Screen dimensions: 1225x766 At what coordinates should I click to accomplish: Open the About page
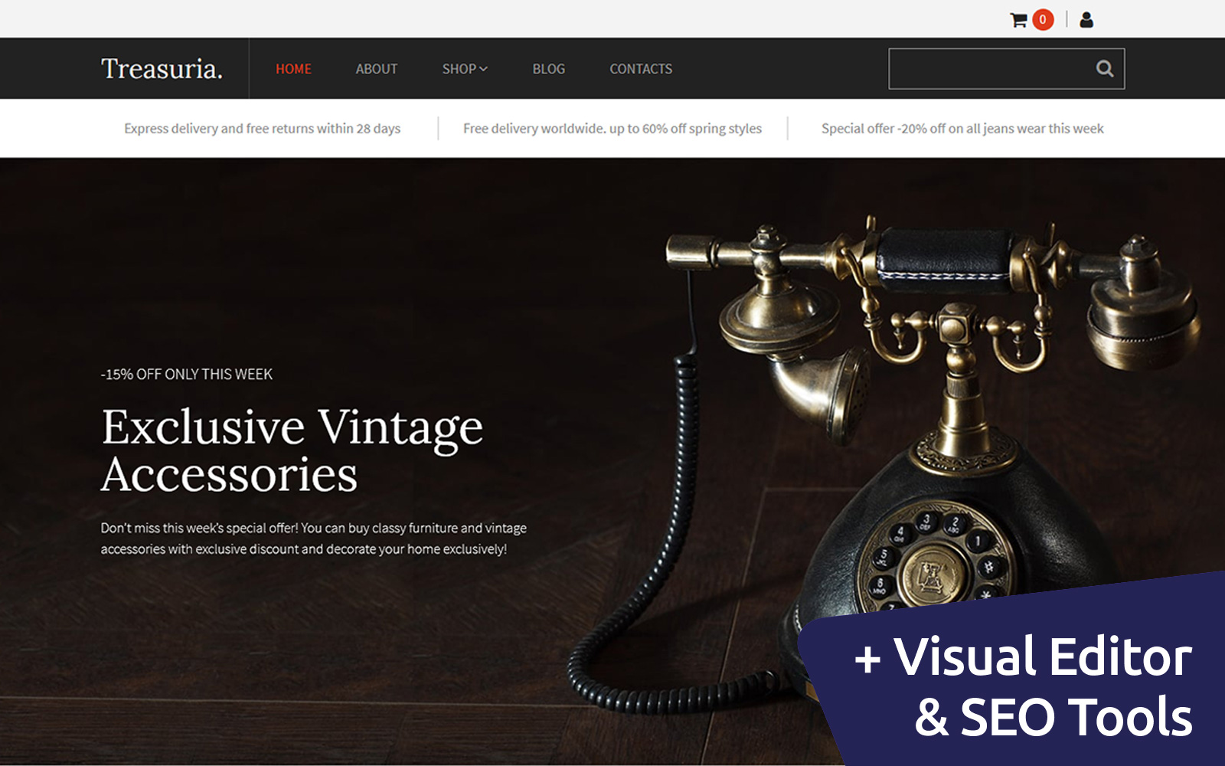pos(376,69)
